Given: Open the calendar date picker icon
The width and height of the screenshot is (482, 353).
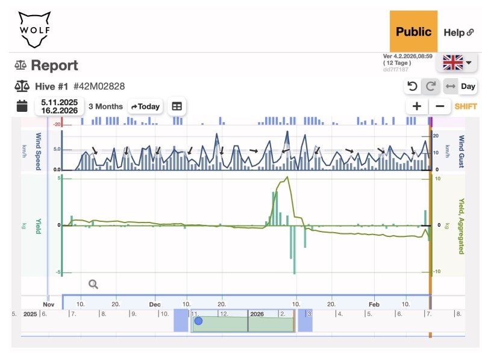Looking at the screenshot, I should [22, 106].
